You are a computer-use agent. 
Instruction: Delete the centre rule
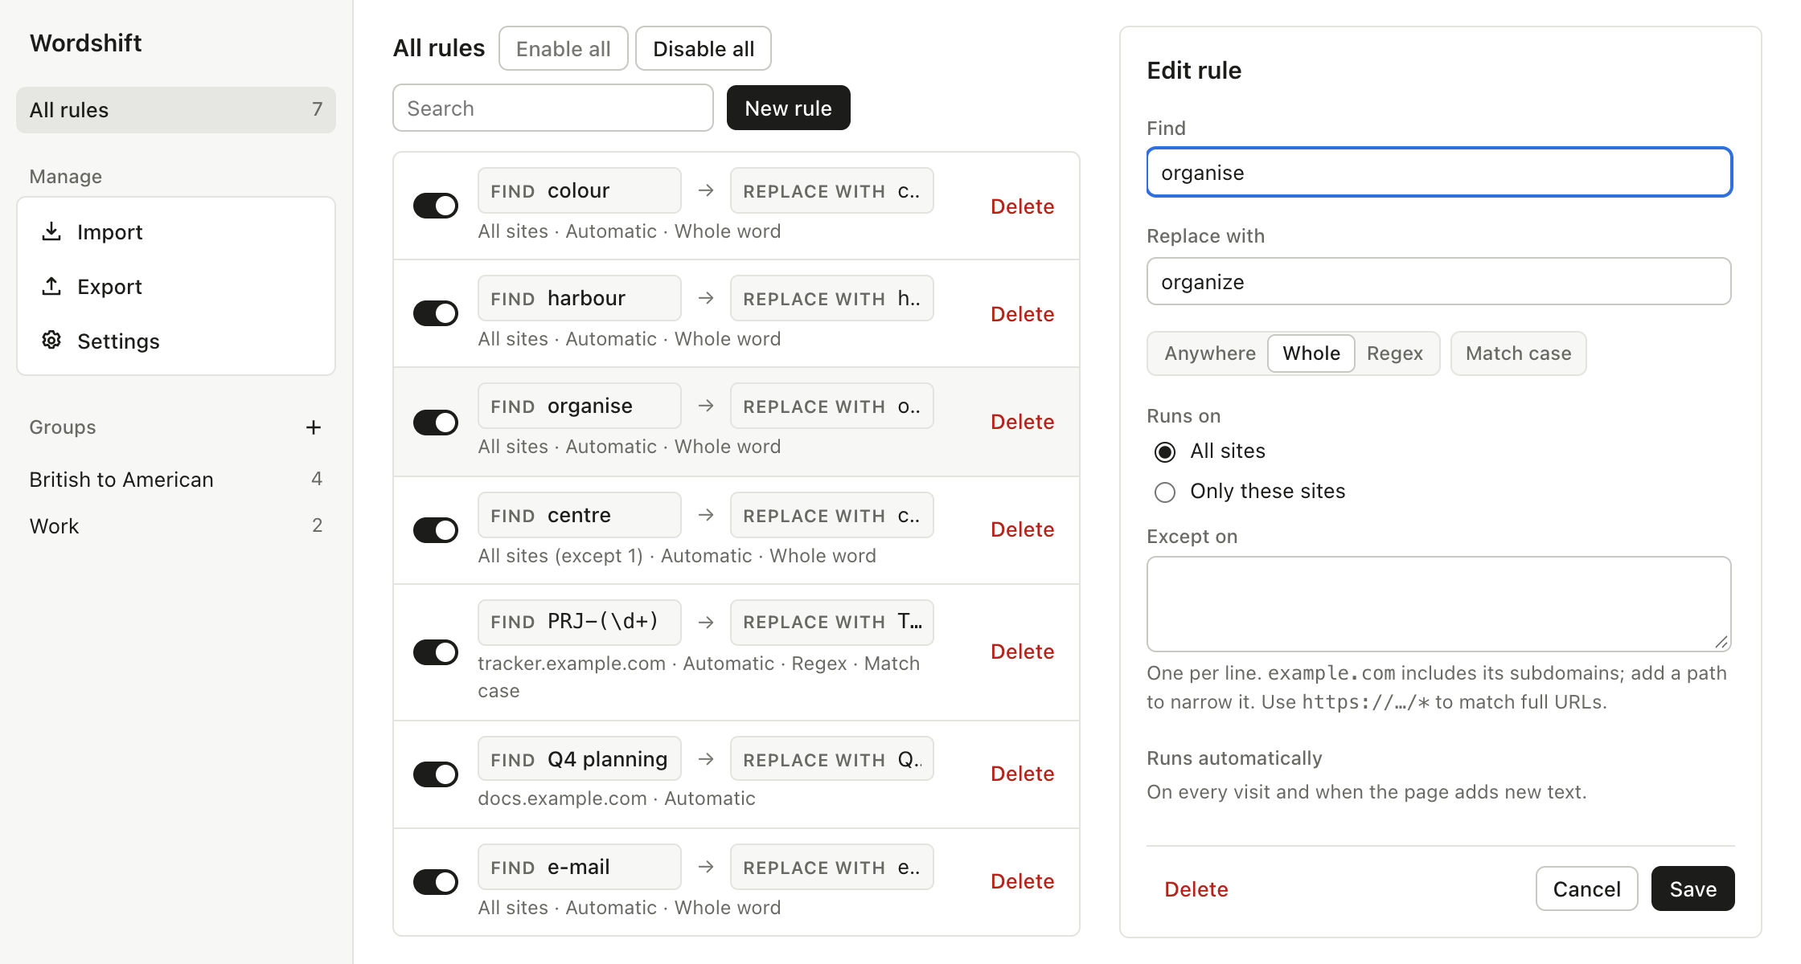1022,529
